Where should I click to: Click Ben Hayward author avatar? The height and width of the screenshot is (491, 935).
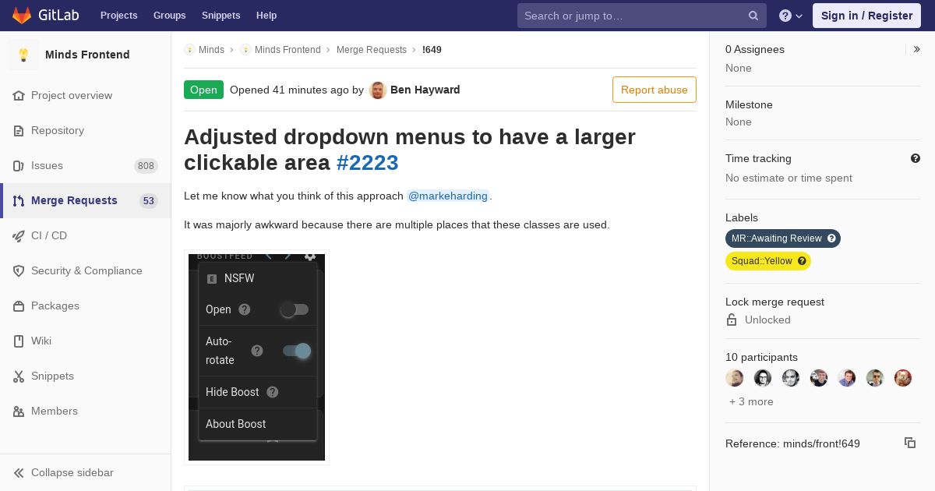(378, 90)
